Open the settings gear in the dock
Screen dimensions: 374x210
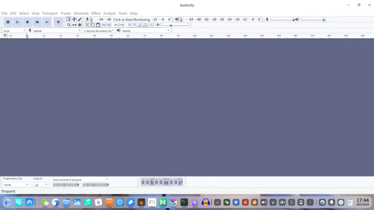[120, 202]
